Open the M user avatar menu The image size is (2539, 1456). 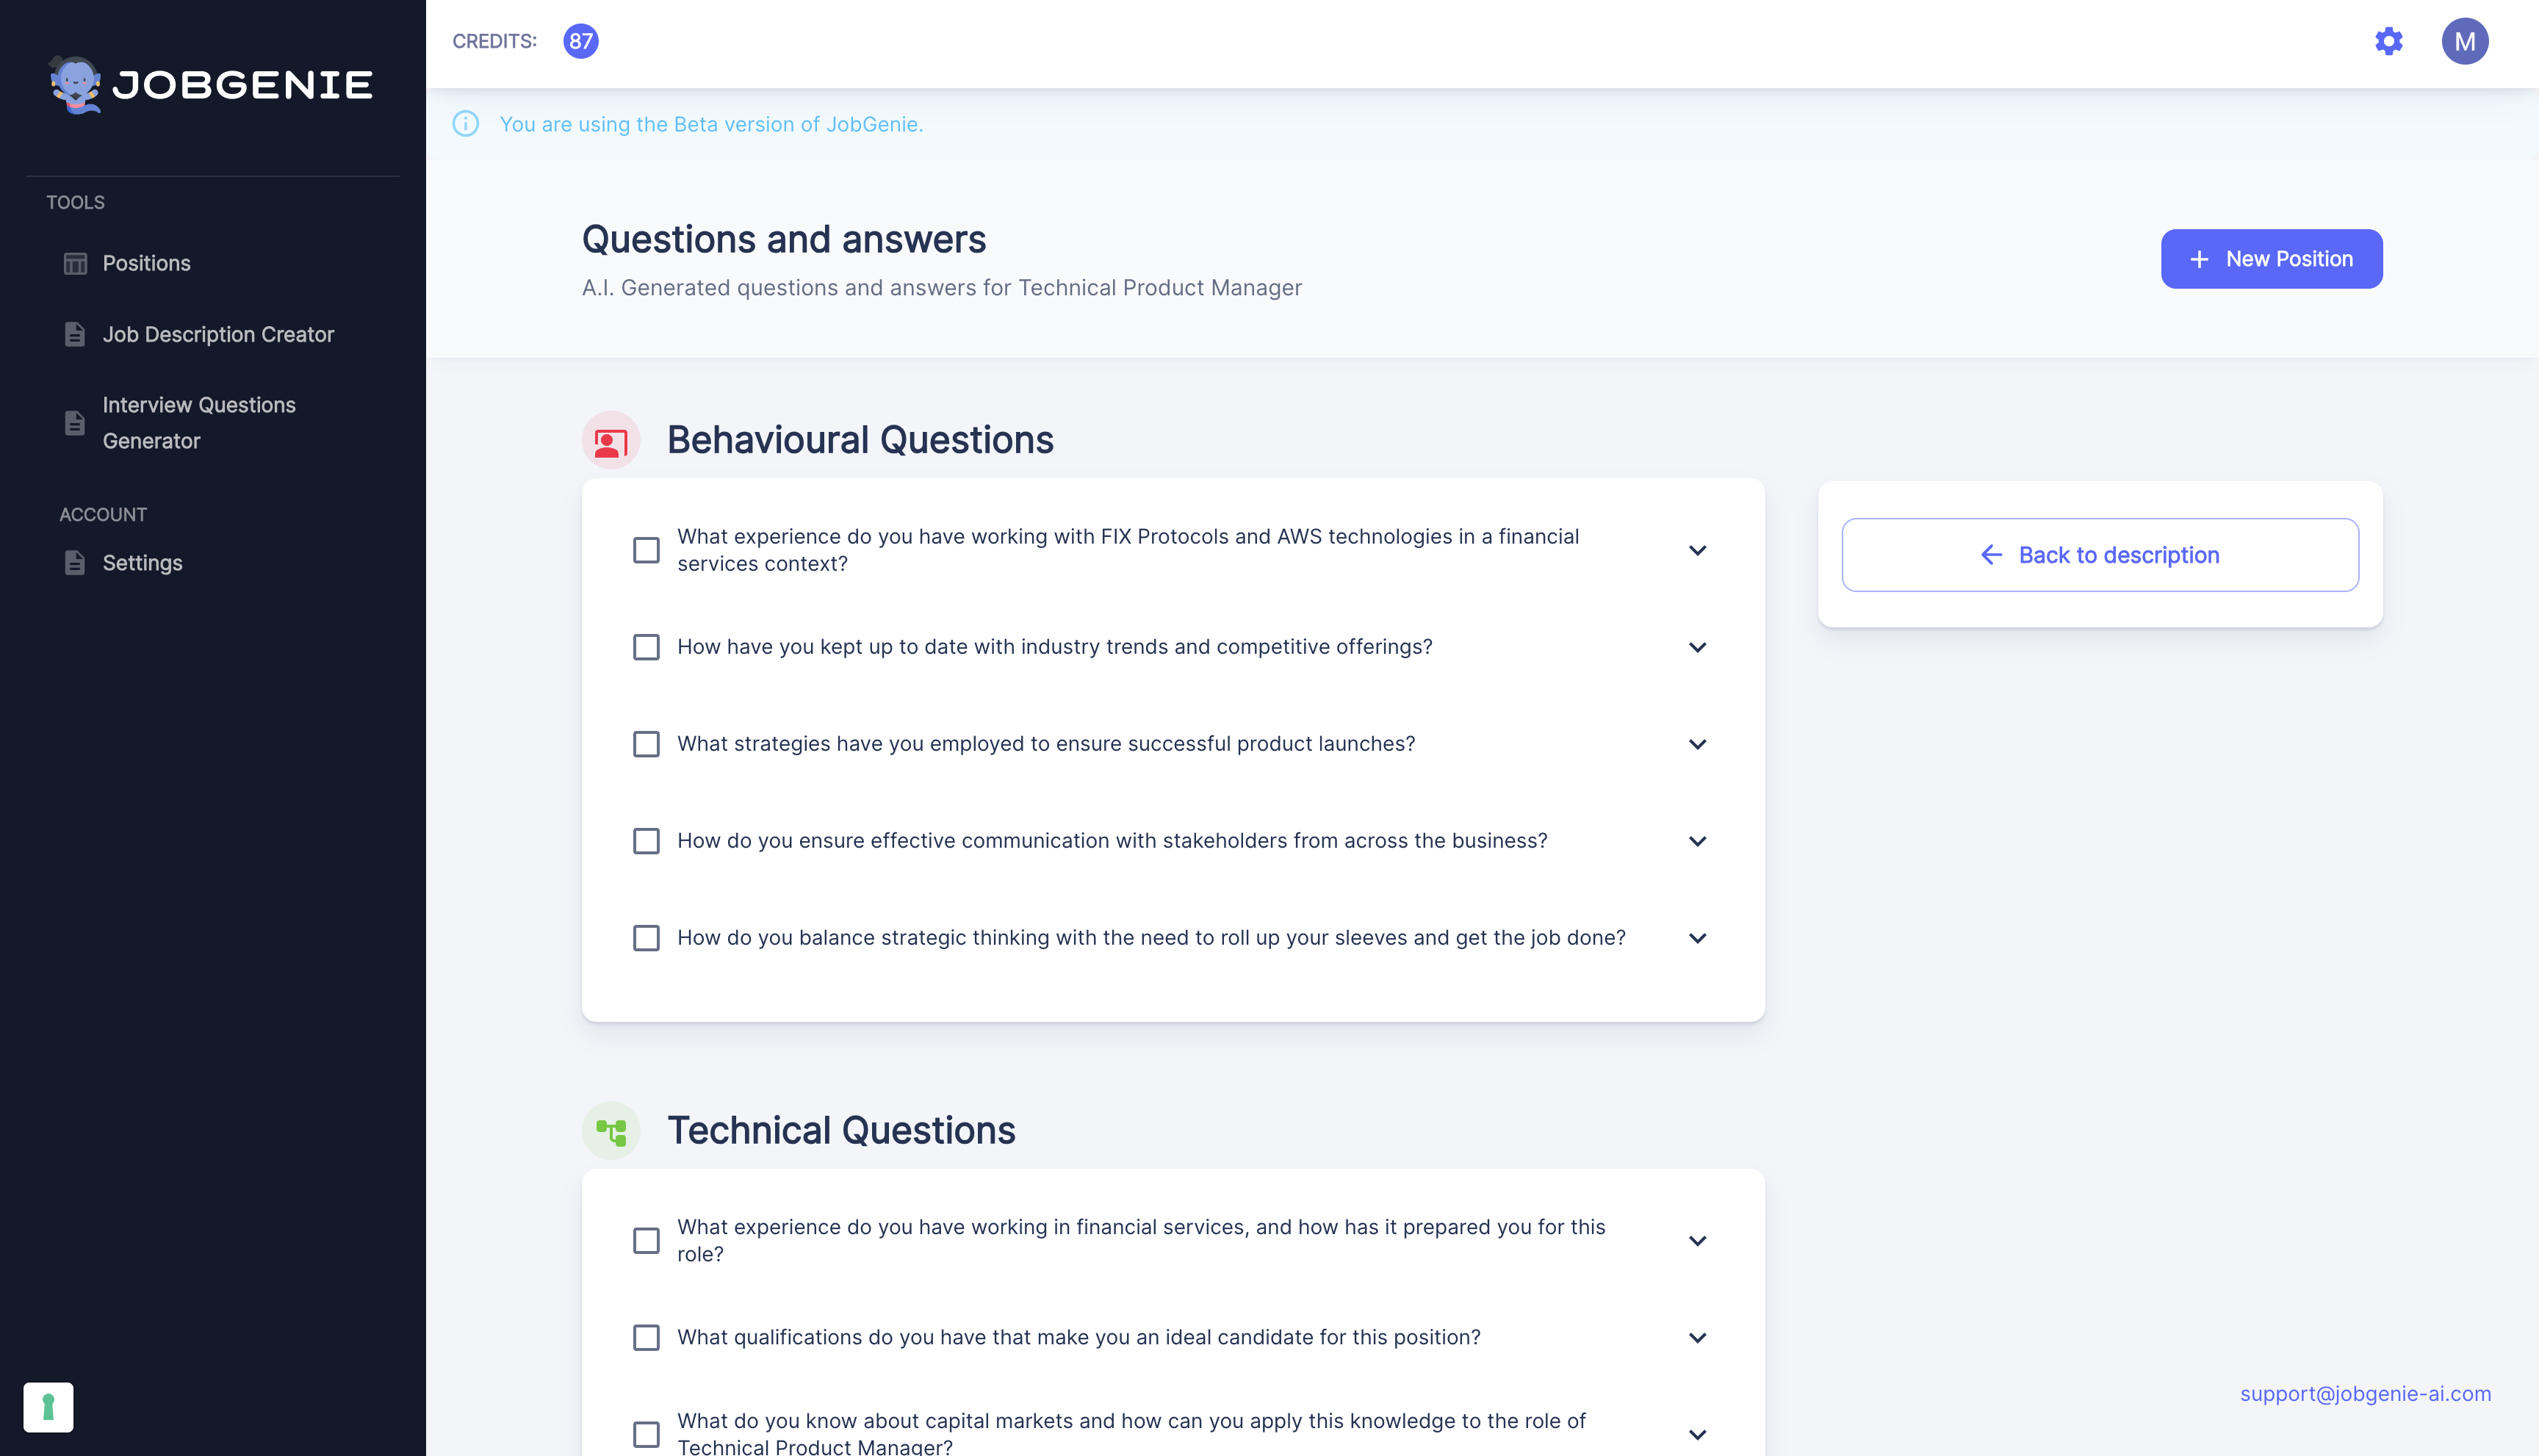[x=2464, y=41]
